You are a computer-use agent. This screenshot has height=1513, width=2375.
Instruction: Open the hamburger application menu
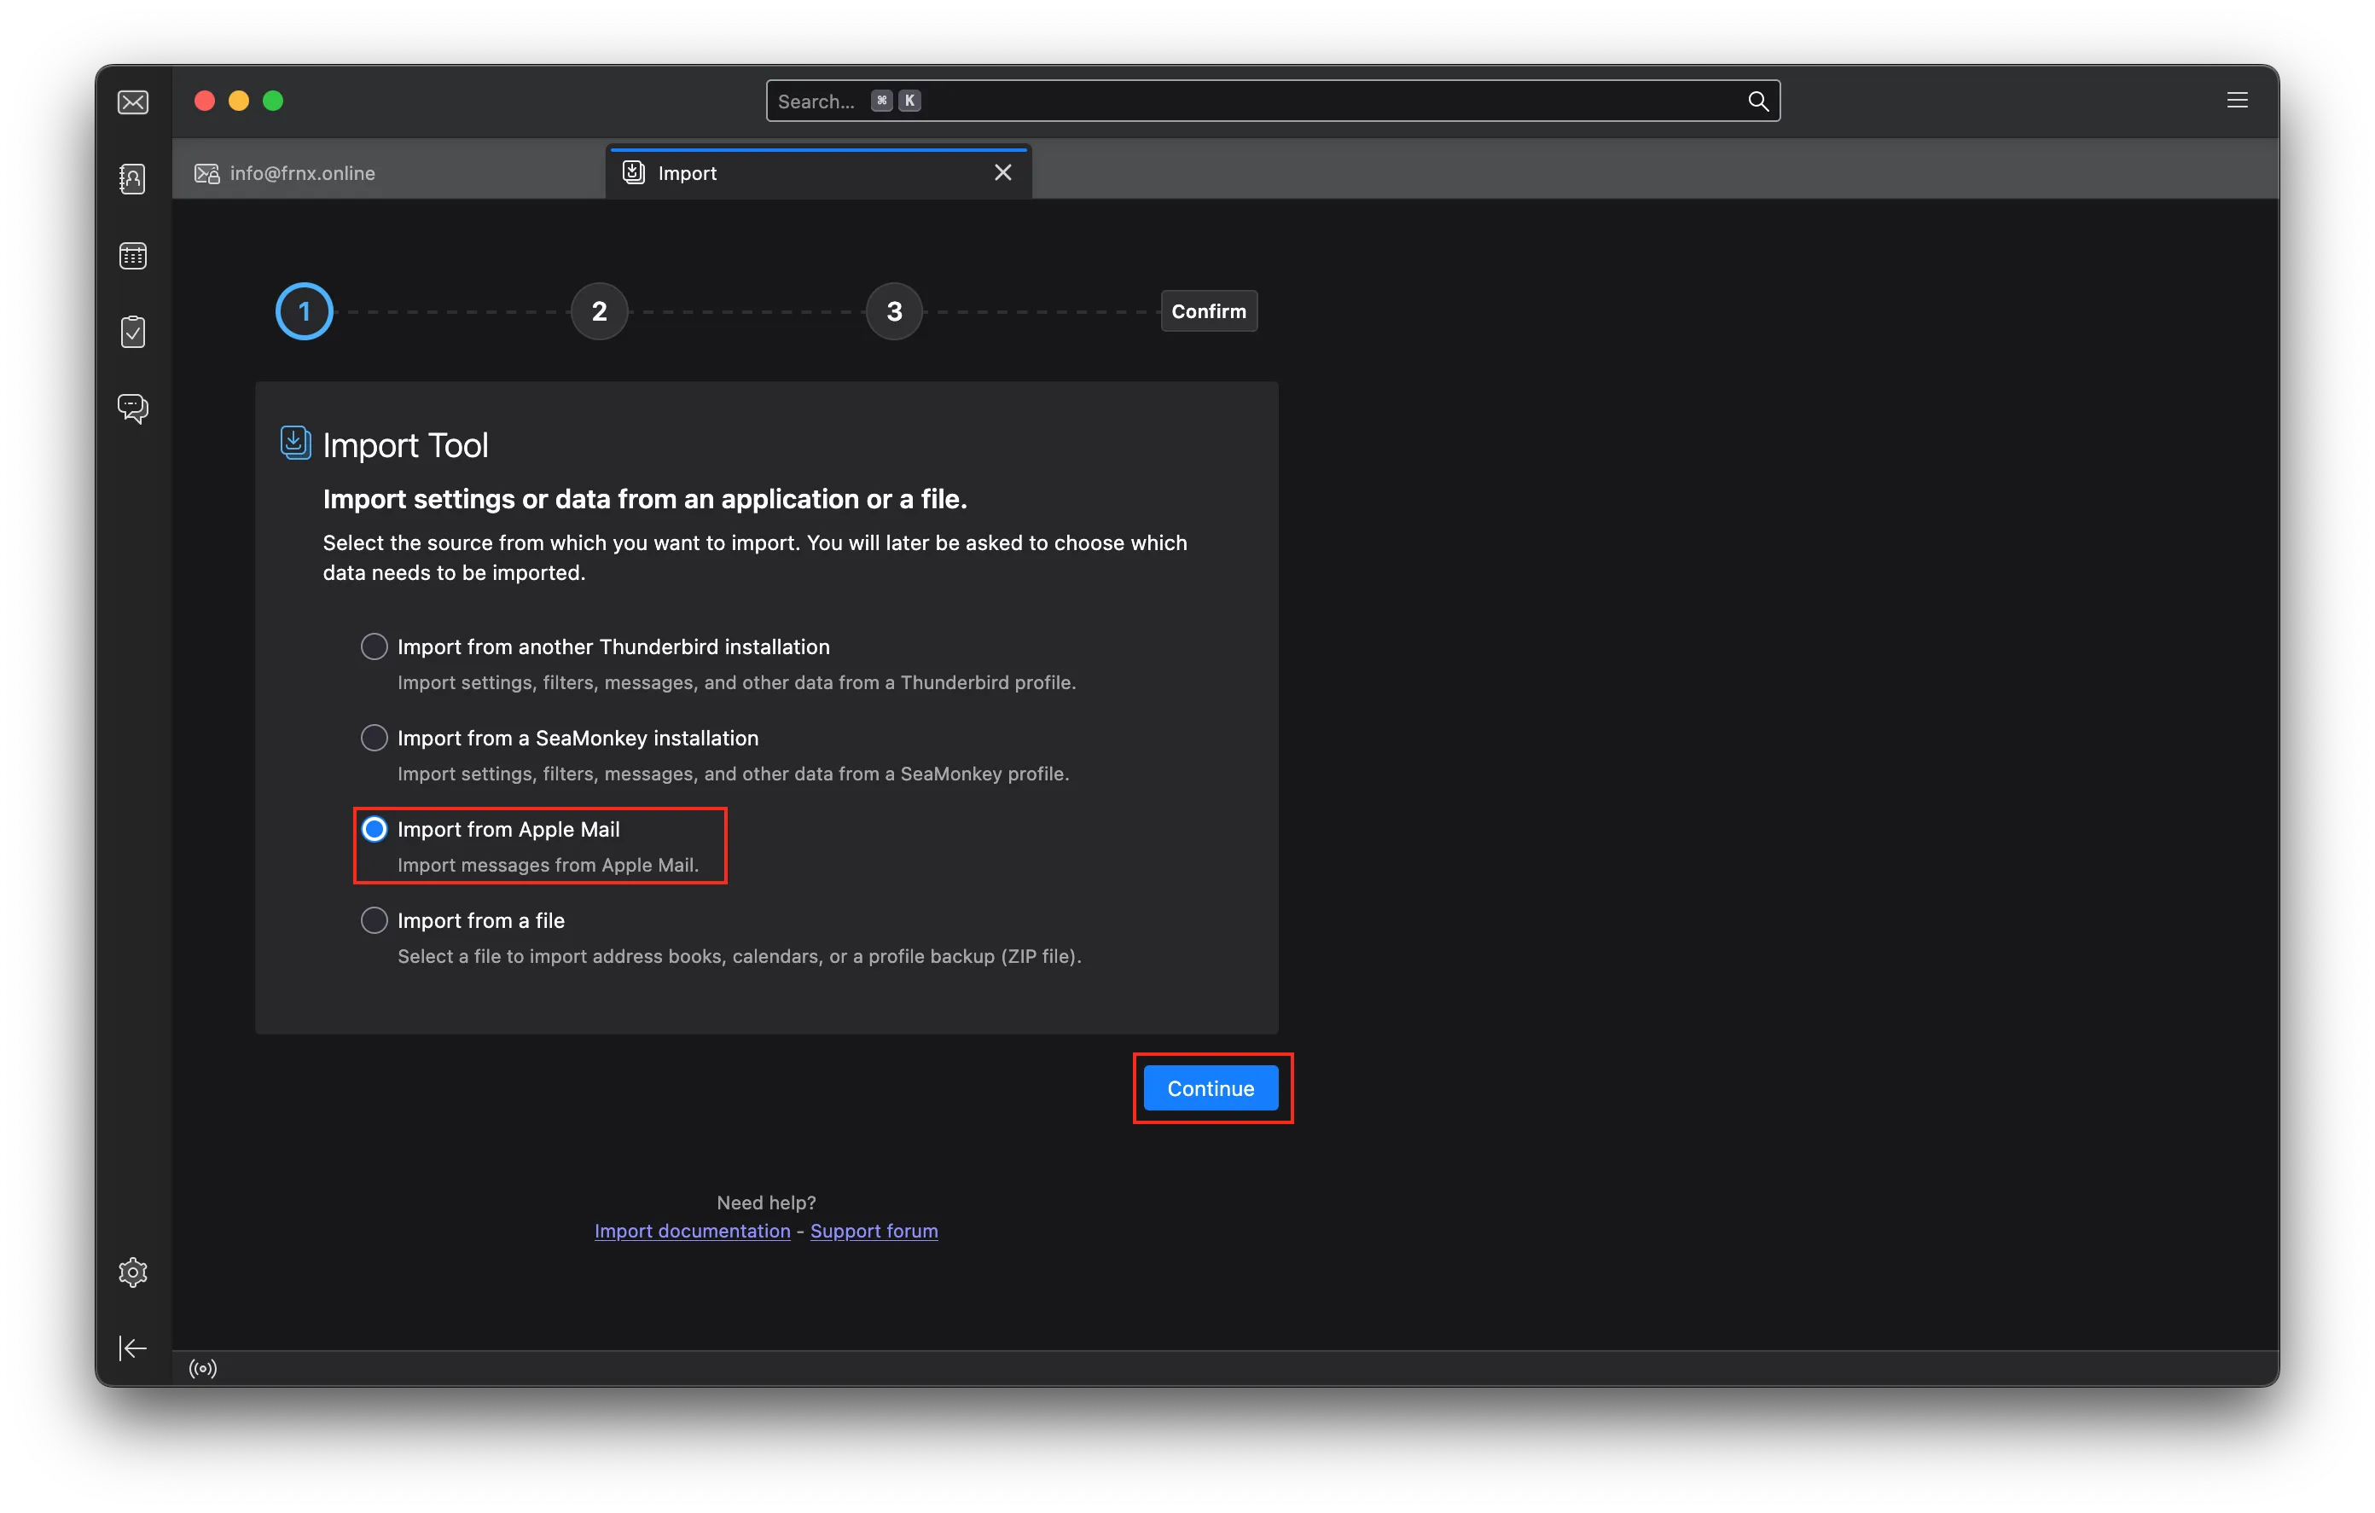2236,101
